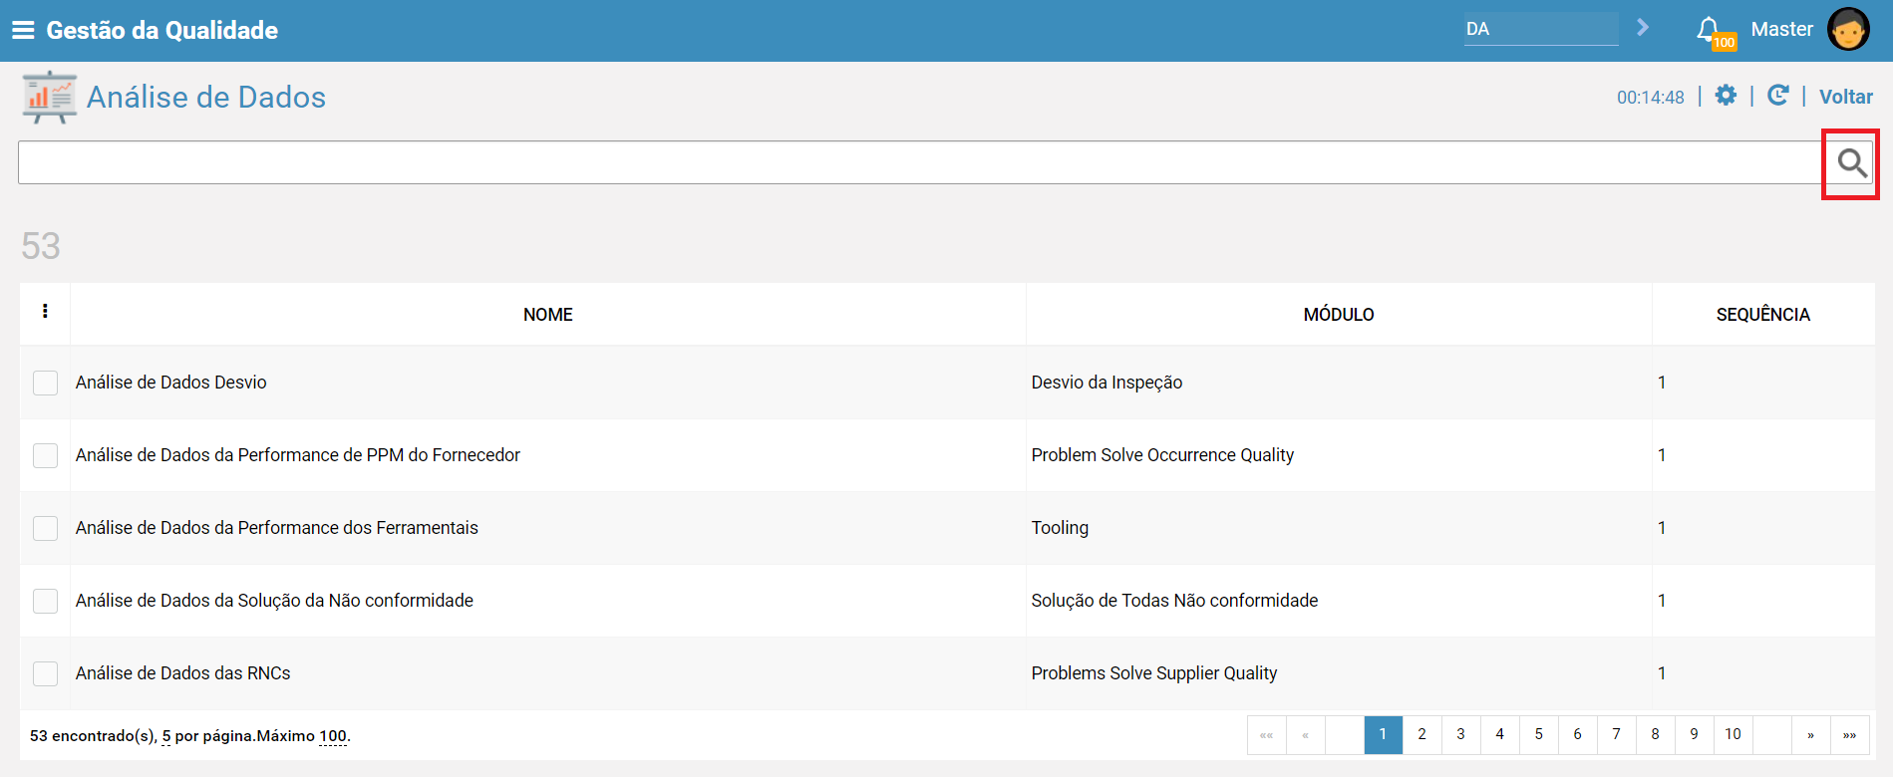Go to page 7 in pagination
The image size is (1896, 779).
[x=1616, y=735]
